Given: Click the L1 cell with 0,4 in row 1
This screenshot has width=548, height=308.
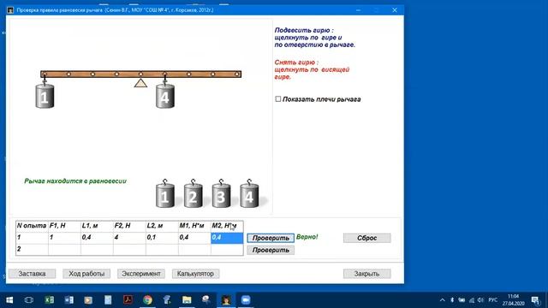Looking at the screenshot, I should (x=97, y=238).
